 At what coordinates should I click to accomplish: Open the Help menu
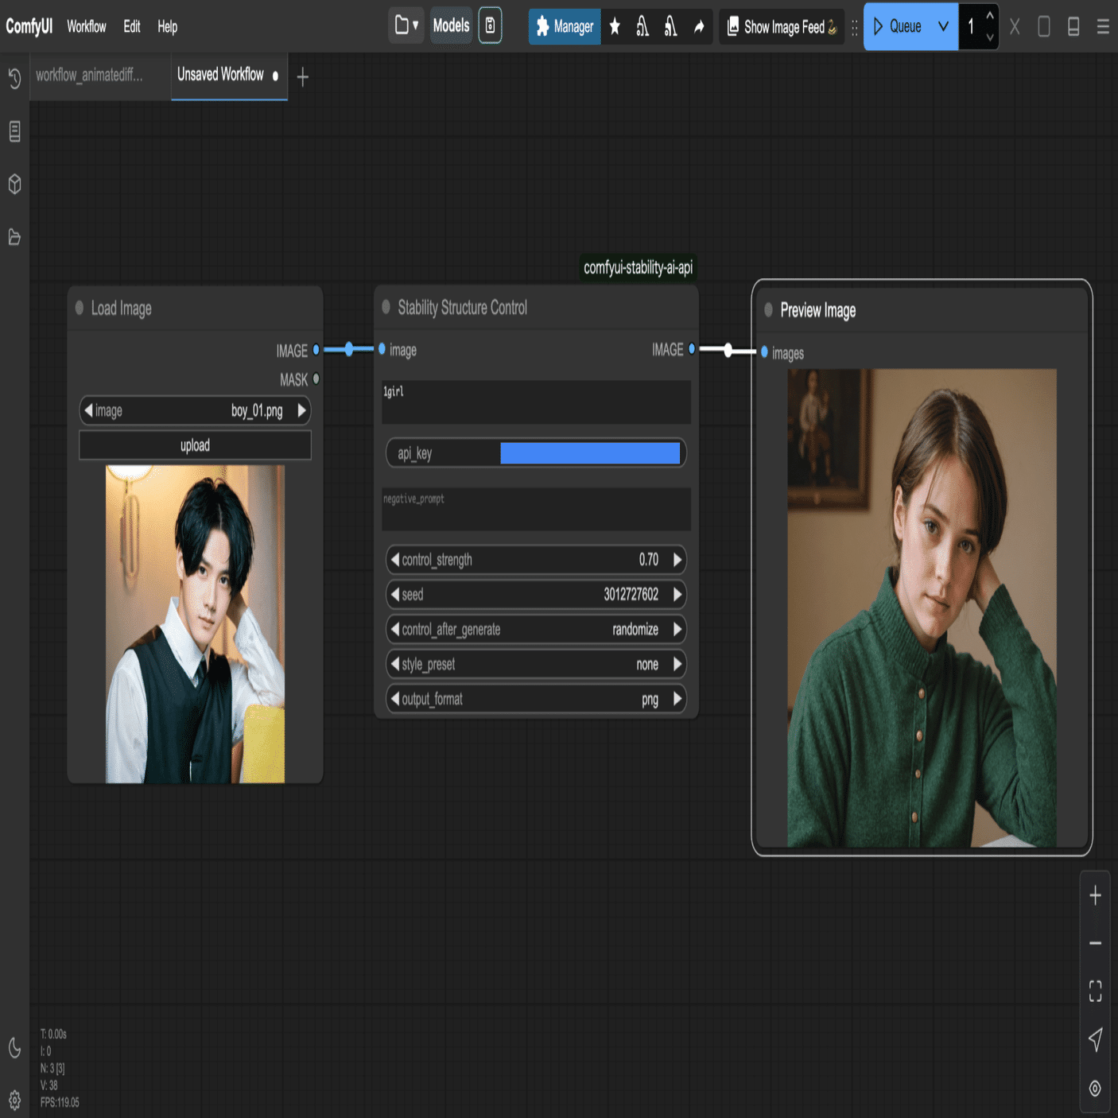(167, 27)
